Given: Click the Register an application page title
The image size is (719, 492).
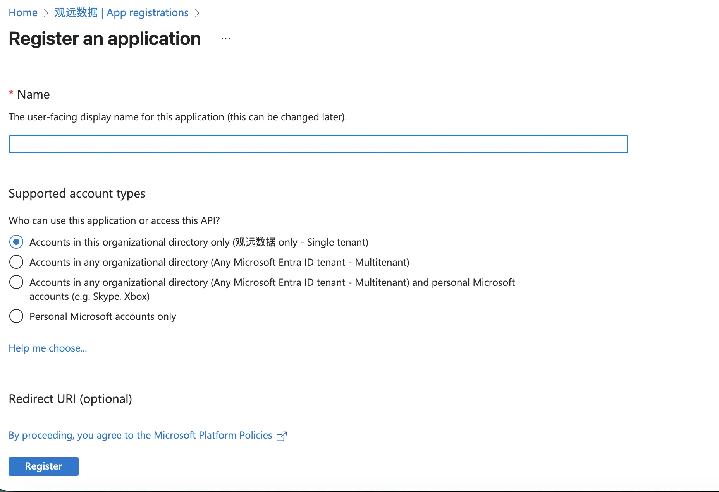Looking at the screenshot, I should tap(105, 39).
